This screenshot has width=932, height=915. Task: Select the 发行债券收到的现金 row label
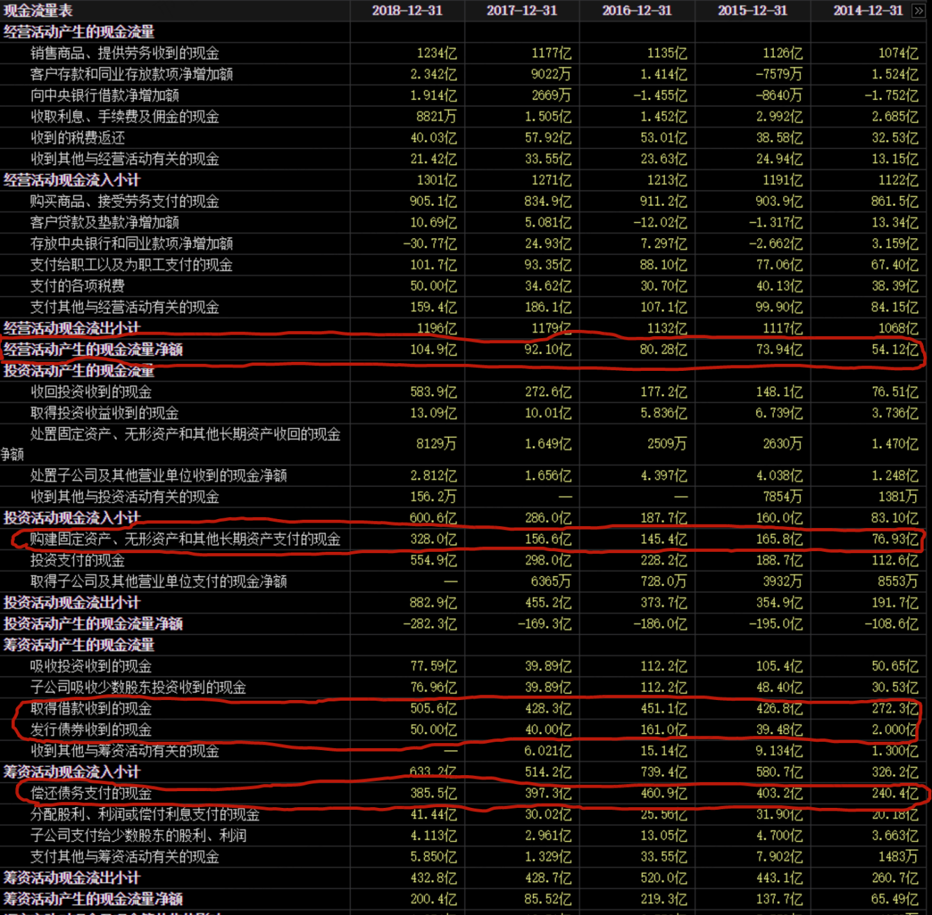pyautogui.click(x=91, y=730)
